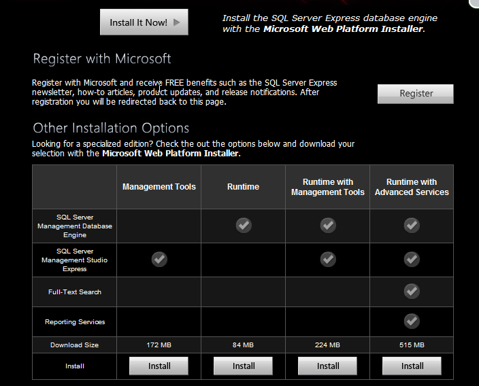Select the Management Tools column header
479x386 pixels.
click(159, 187)
